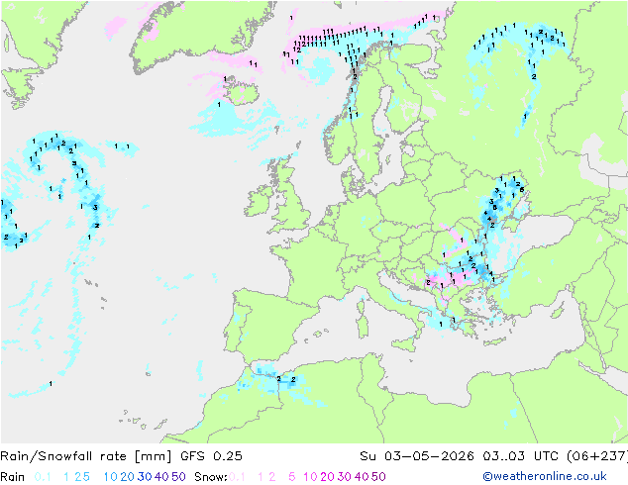The height and width of the screenshot is (485, 628).
Task: Click the Su 03-05-2026 forecast date text
Action: pos(417,456)
